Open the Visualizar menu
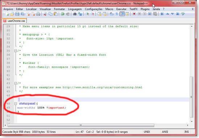The image size is (199, 138). pyautogui.click(x=45, y=9)
